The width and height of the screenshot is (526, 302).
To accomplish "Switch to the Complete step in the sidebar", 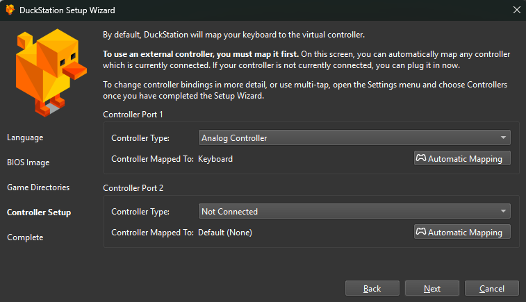I will tap(25, 237).
